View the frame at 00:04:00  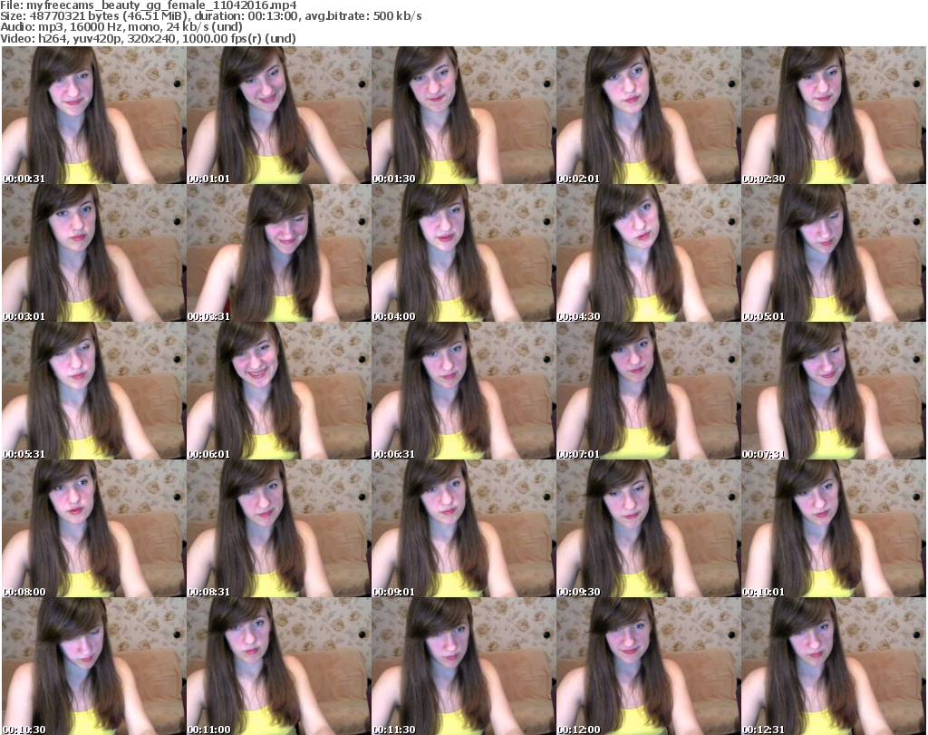coord(463,253)
